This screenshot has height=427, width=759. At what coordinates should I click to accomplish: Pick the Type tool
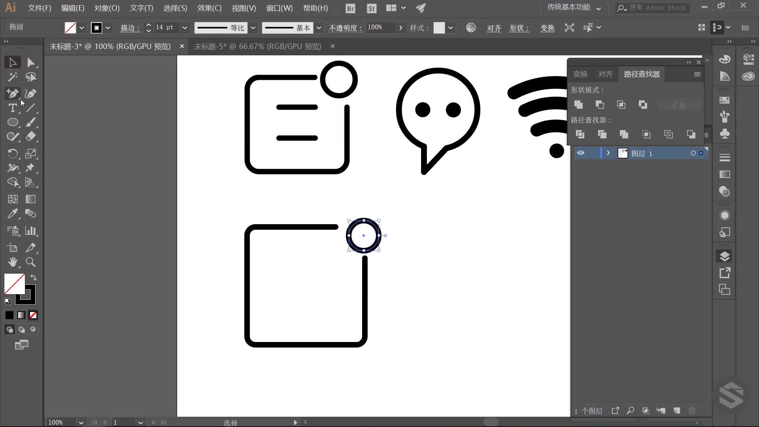click(12, 108)
